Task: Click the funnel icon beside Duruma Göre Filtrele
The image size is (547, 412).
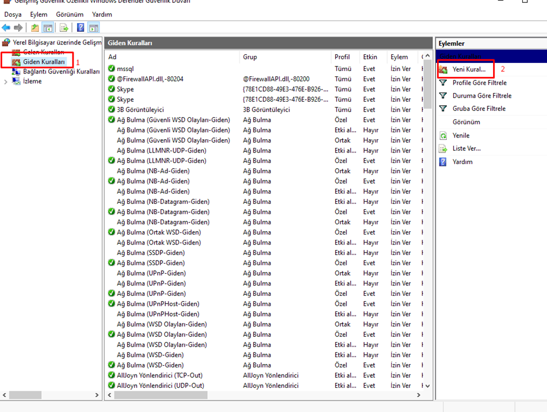Action: [443, 96]
